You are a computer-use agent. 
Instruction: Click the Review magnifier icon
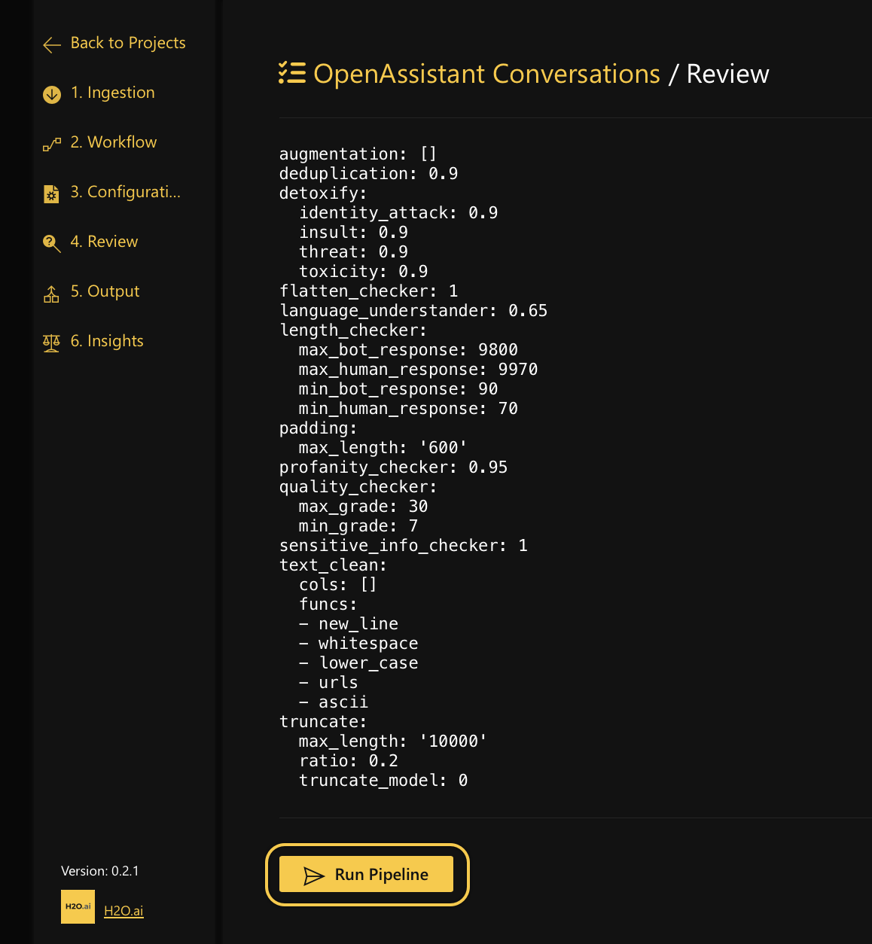point(52,243)
